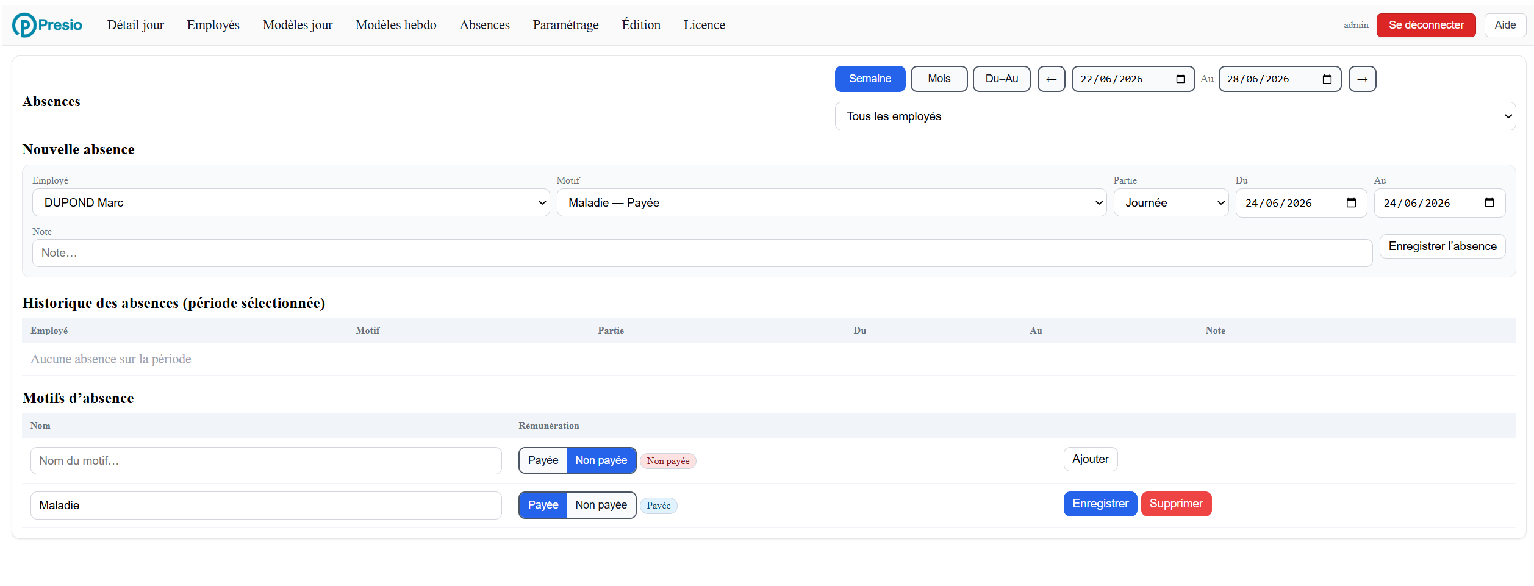The height and width of the screenshot is (586, 1534).
Task: Focus the Nom du motif text field
Action: (x=266, y=461)
